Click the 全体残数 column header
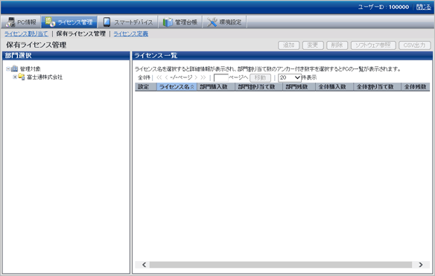This screenshot has height=276, width=435. click(x=416, y=87)
